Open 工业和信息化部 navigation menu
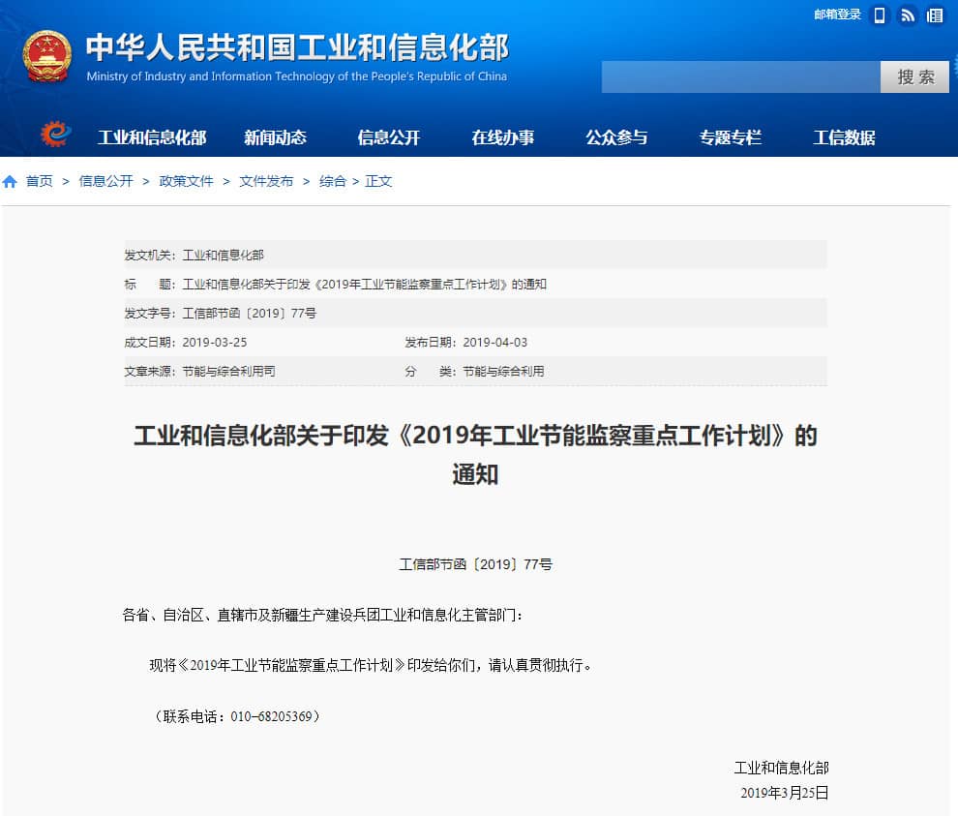Screen dimensions: 958x816 [x=152, y=137]
